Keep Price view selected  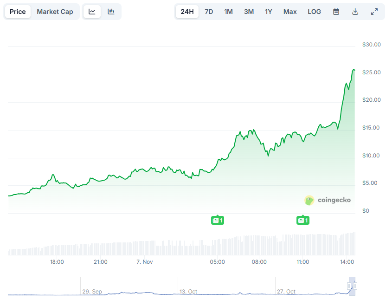(x=18, y=12)
